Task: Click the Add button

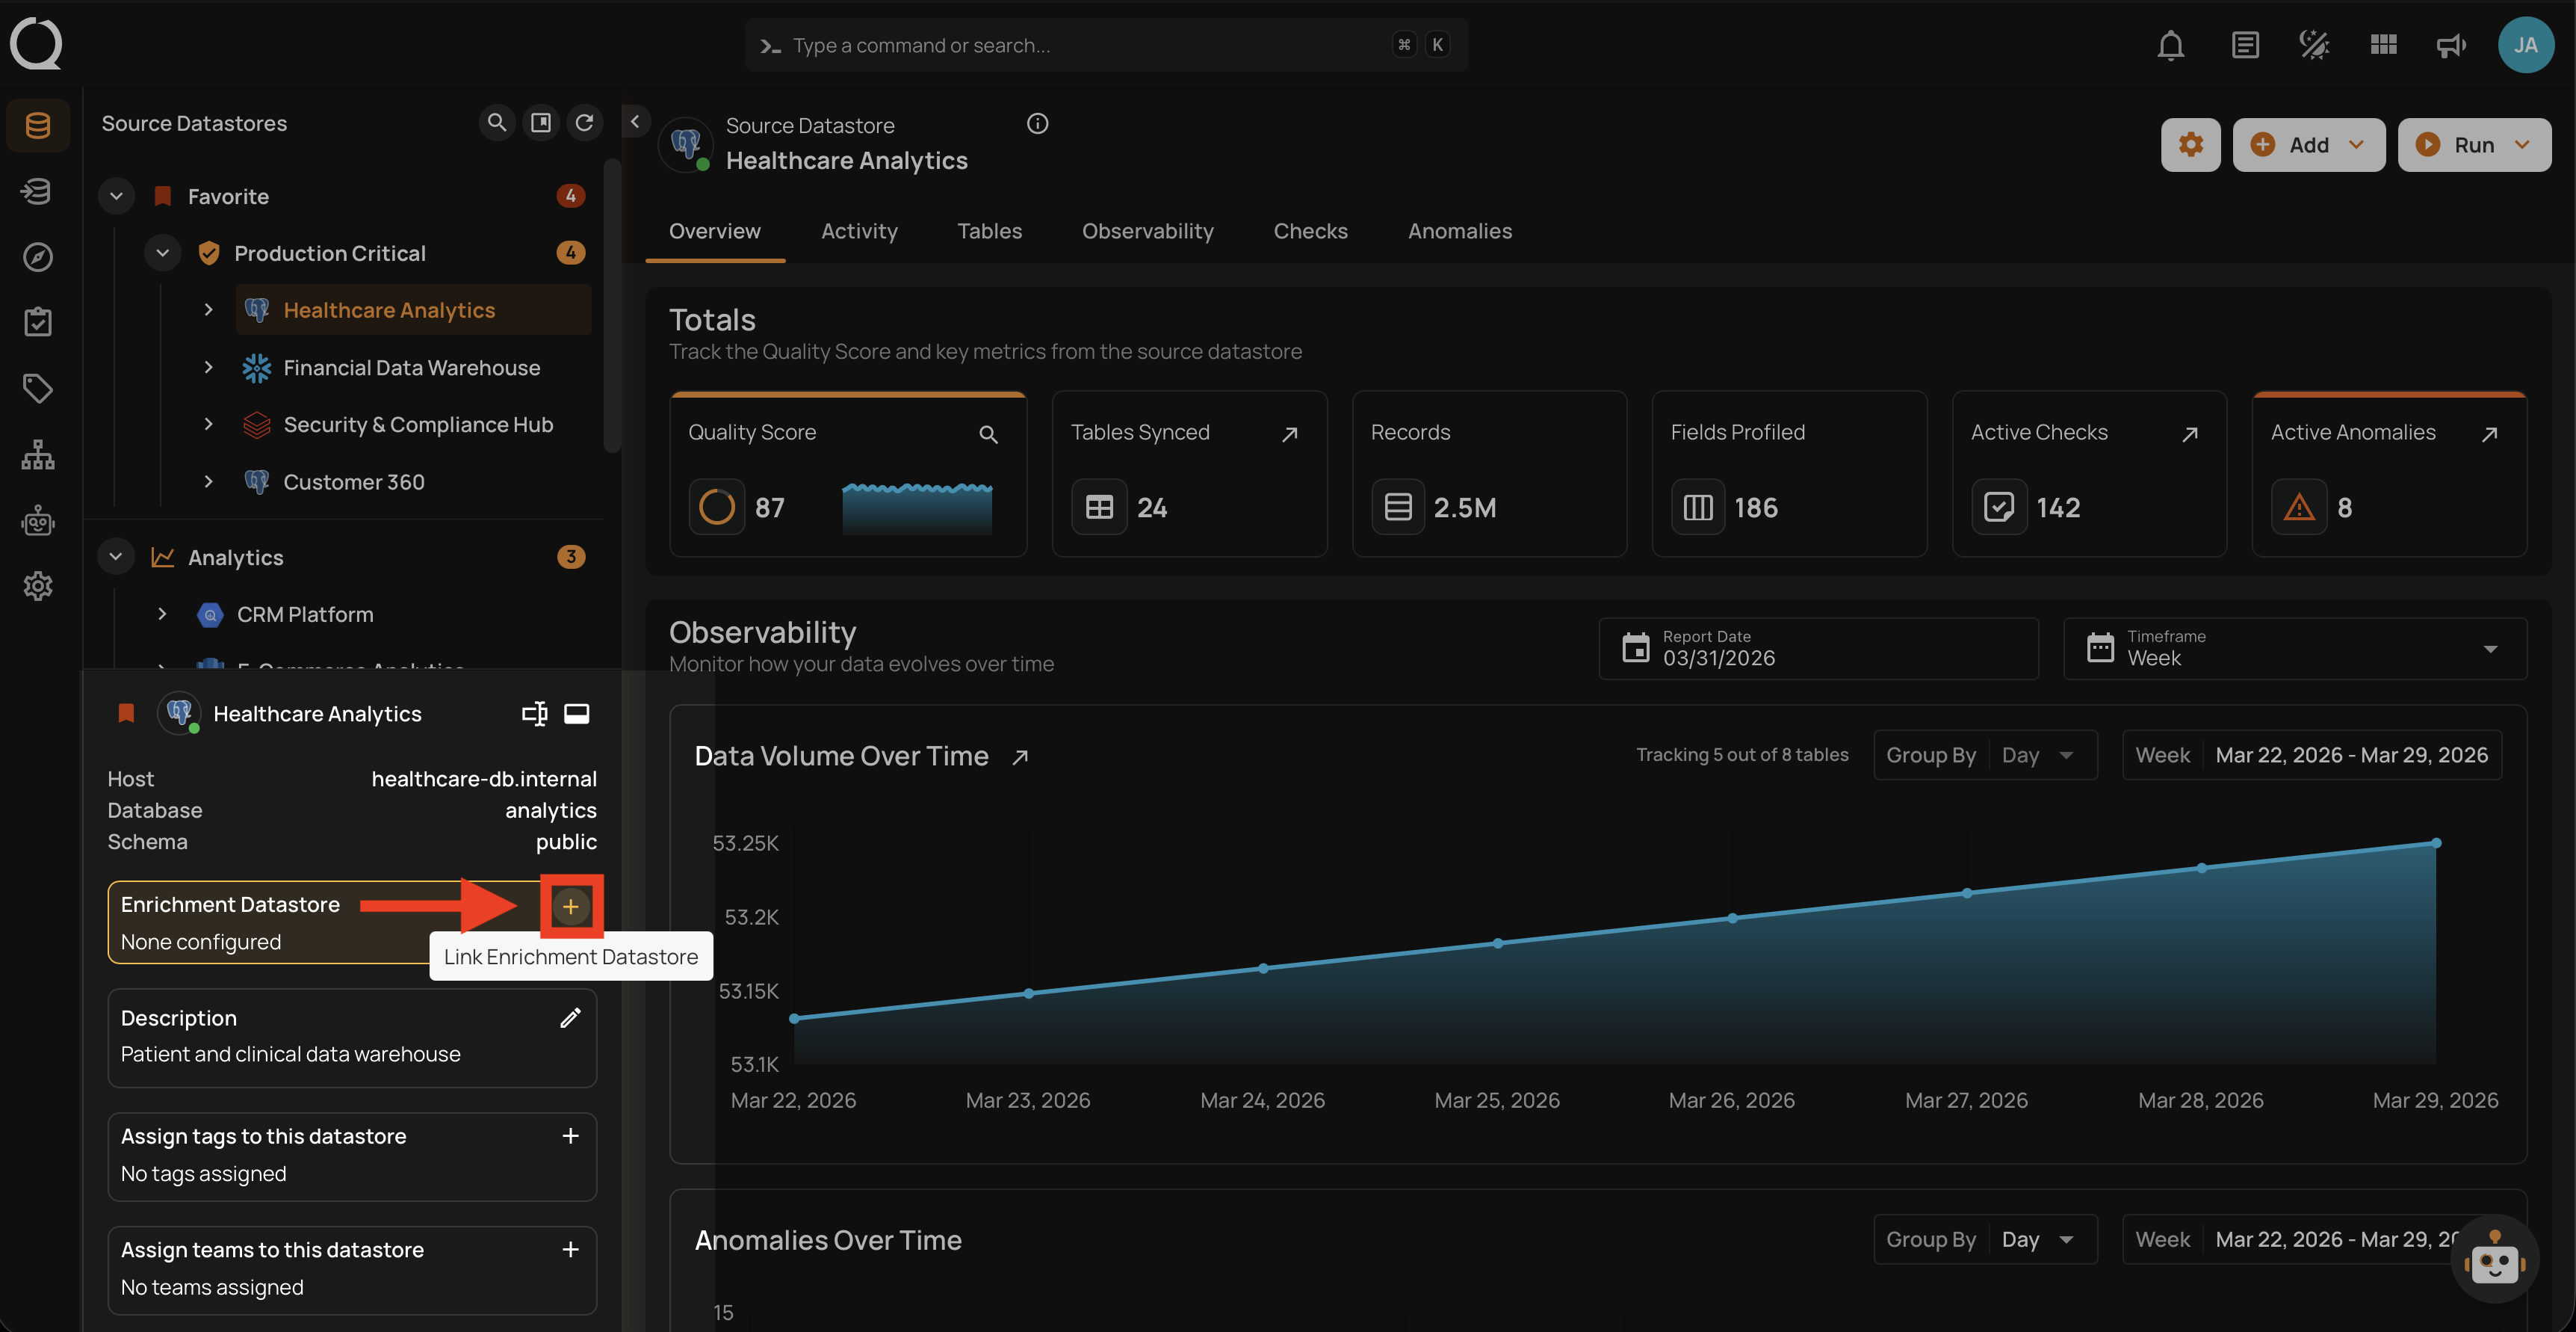Action: tap(2308, 145)
